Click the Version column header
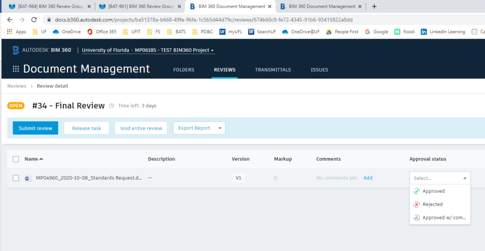This screenshot has width=485, height=251. coord(241,159)
